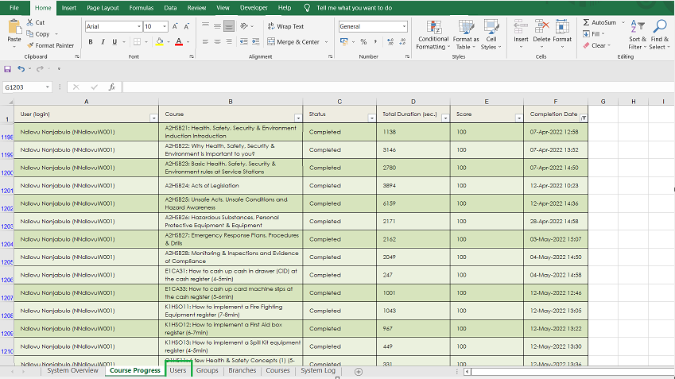Toggle Bold formatting
Screen dimensions: 675x379
click(x=91, y=41)
